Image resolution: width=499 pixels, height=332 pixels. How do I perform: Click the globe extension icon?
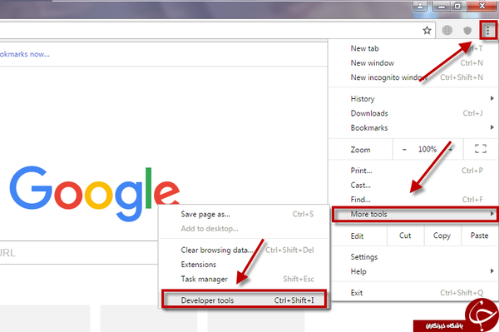click(447, 31)
